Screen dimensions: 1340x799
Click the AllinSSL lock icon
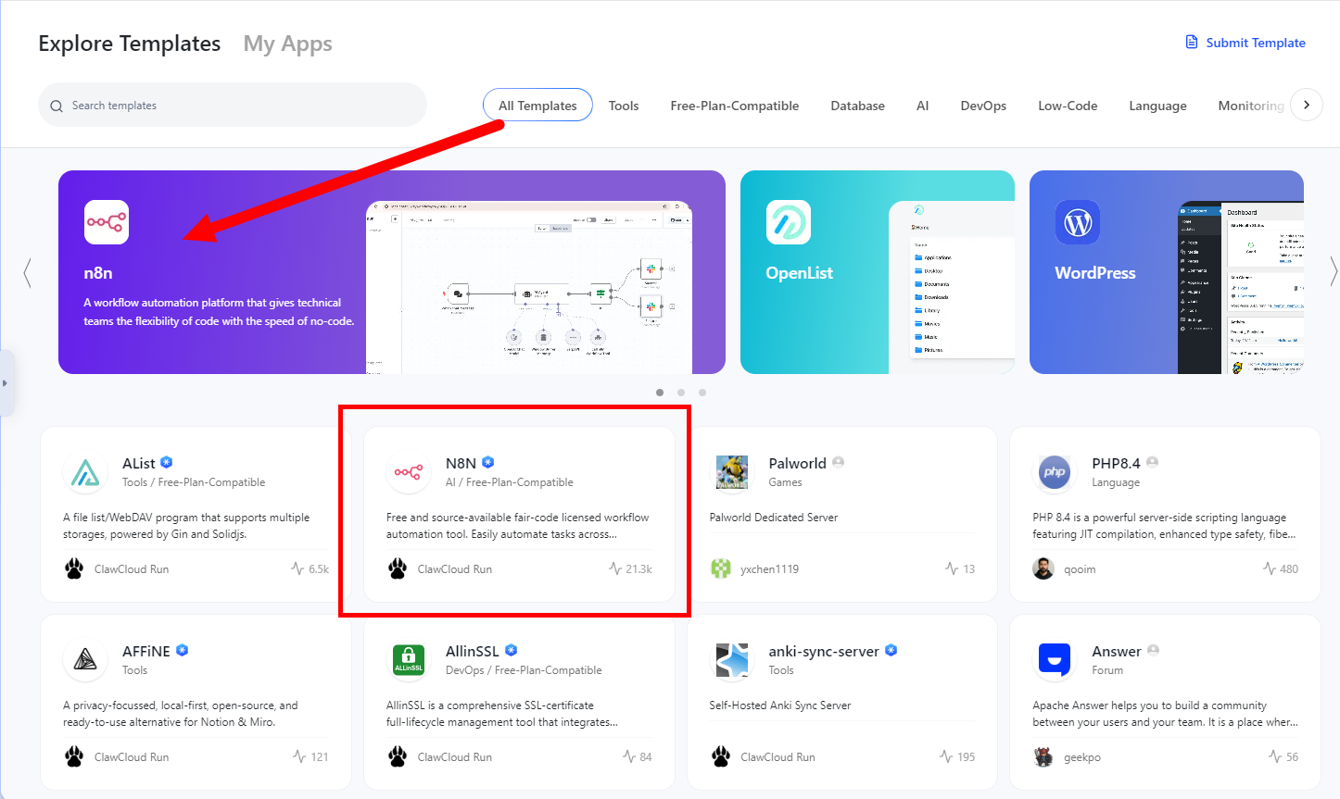[409, 660]
